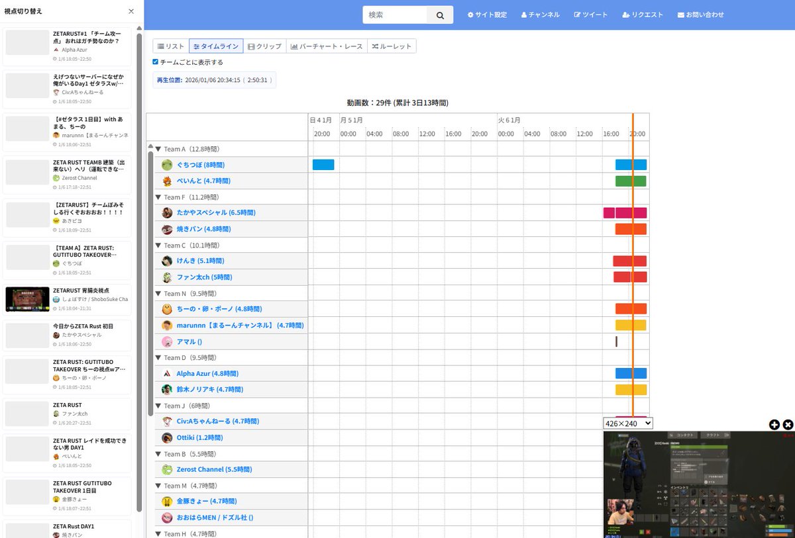Click ちーの・卵・ボーノ avatar icon
Screen dimensions: 795x538
[x=167, y=308]
